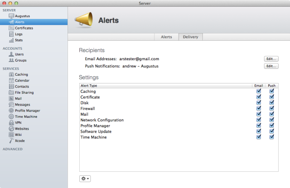Image resolution: width=290 pixels, height=188 pixels.
Task: Toggle Push checkbox for Firewall
Action: (x=272, y=108)
